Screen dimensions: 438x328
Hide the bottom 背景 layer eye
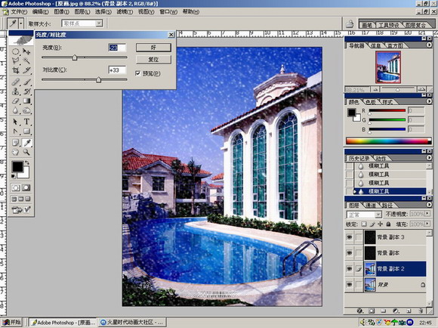349,285
